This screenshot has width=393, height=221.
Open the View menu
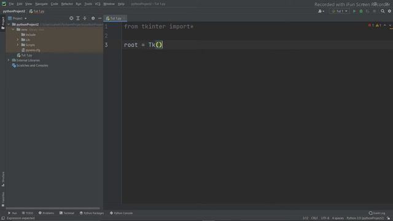(28, 4)
